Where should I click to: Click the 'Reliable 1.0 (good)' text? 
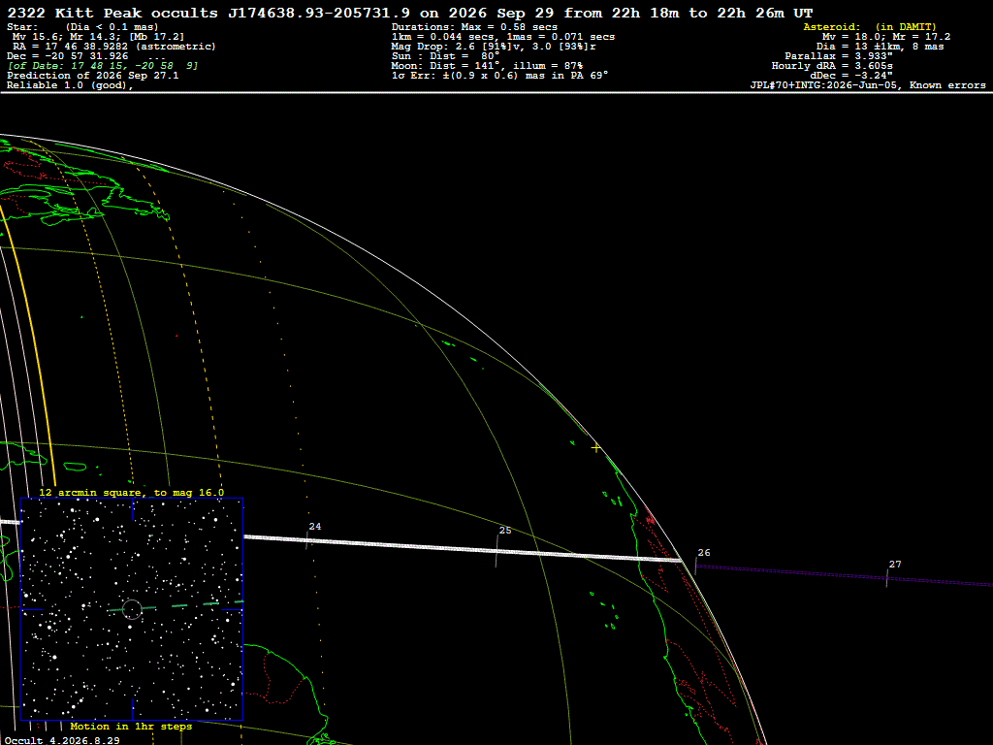coord(70,85)
